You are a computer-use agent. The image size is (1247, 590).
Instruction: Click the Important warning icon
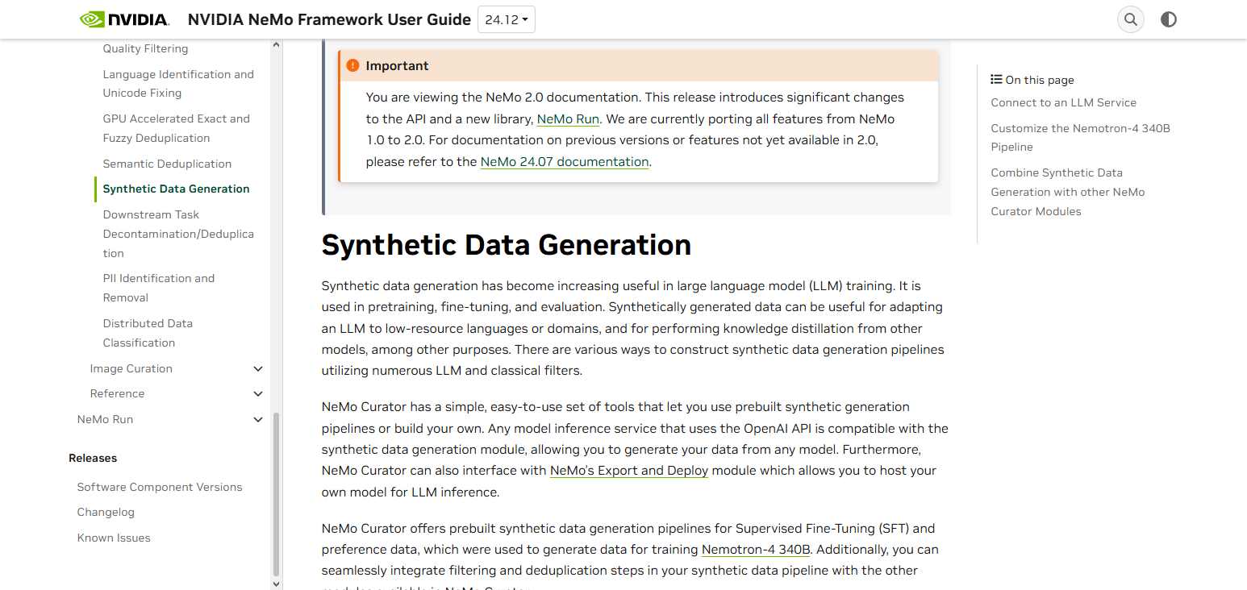click(x=352, y=65)
